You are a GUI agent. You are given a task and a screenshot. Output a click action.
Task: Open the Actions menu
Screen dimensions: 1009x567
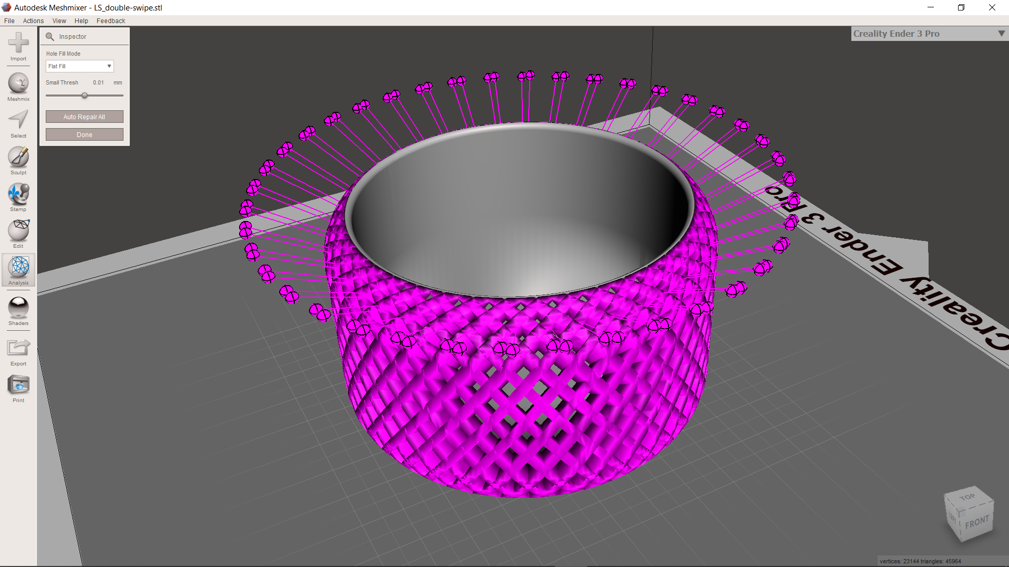click(x=33, y=20)
